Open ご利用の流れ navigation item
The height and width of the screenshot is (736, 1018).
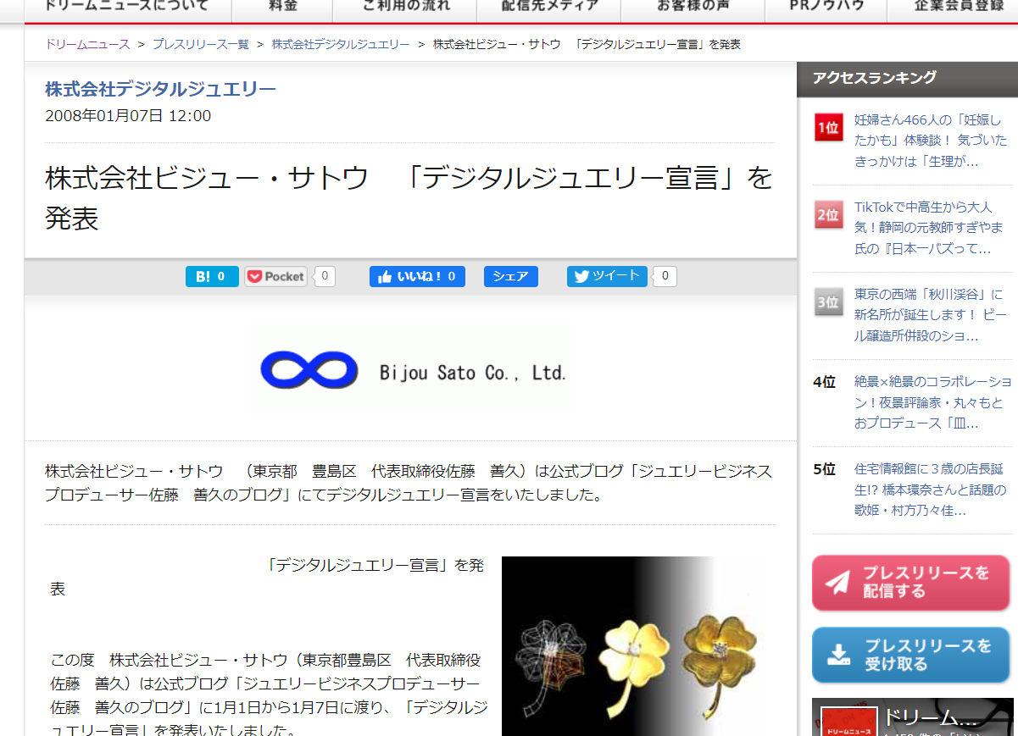tap(405, 7)
